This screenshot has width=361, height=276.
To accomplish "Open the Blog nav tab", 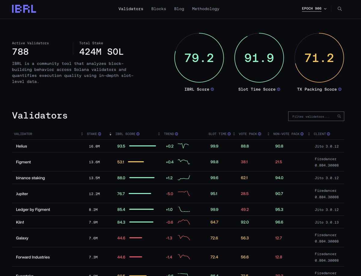I will tap(179, 9).
